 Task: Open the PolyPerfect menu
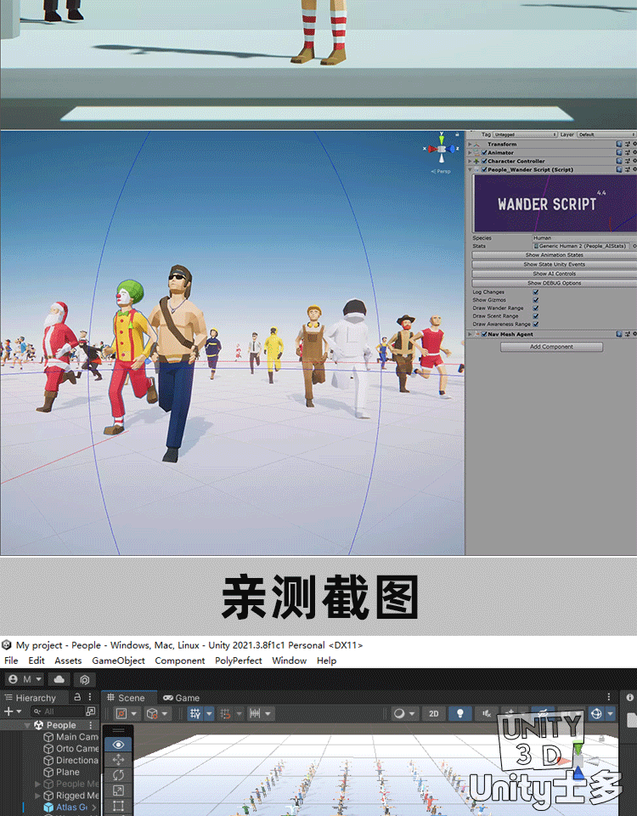point(238,660)
